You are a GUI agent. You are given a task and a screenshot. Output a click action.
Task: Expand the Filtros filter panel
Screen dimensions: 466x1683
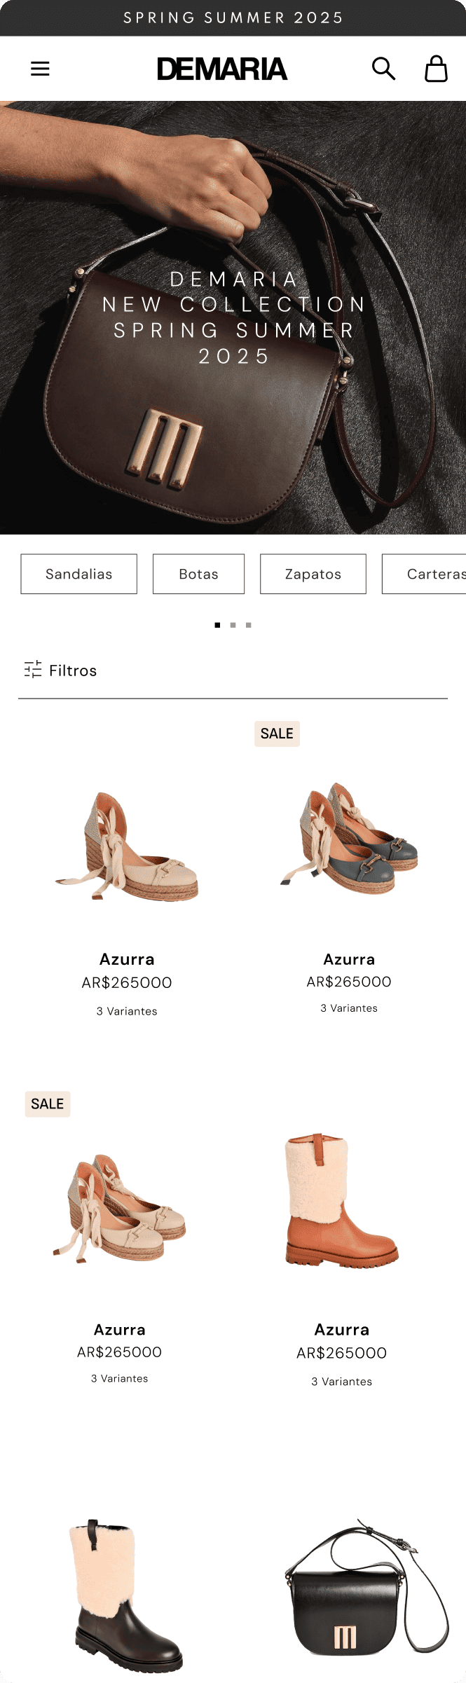click(x=73, y=671)
